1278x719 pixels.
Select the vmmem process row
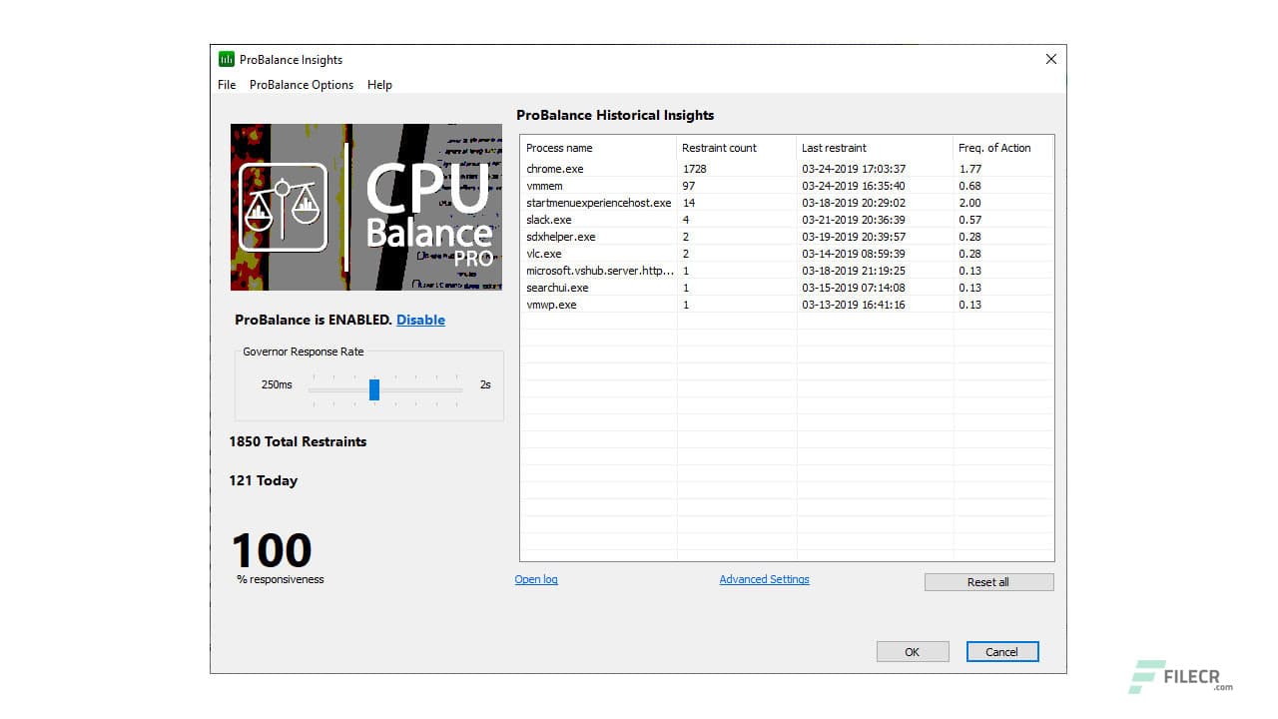[x=599, y=186]
